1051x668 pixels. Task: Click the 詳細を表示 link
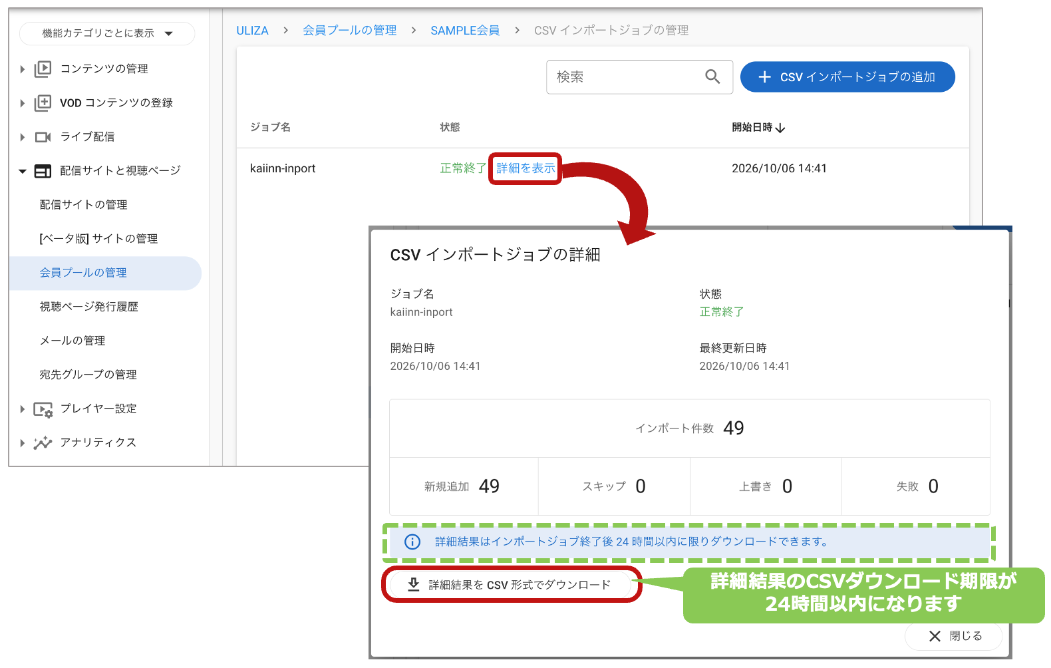pyautogui.click(x=525, y=168)
